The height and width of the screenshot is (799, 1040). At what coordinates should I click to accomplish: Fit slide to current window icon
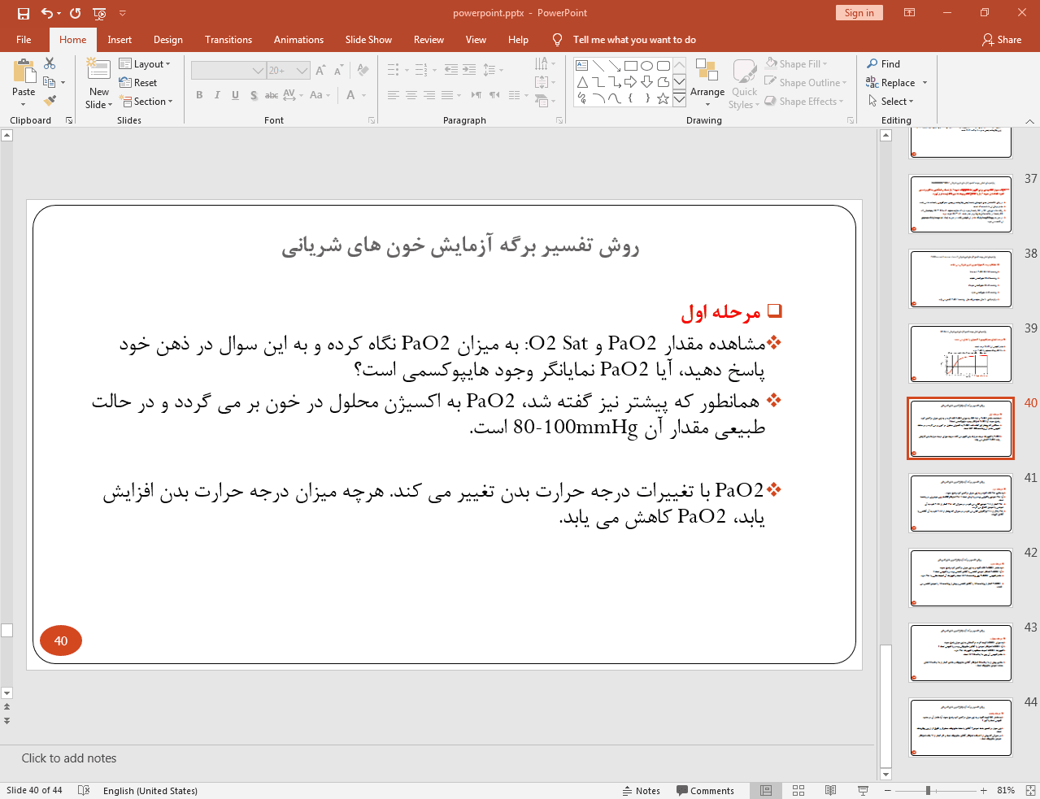pyautogui.click(x=1030, y=790)
